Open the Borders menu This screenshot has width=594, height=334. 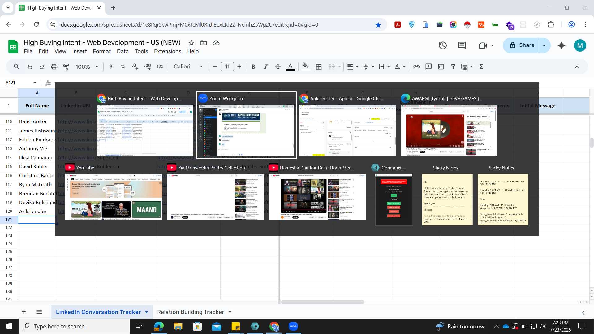319,66
